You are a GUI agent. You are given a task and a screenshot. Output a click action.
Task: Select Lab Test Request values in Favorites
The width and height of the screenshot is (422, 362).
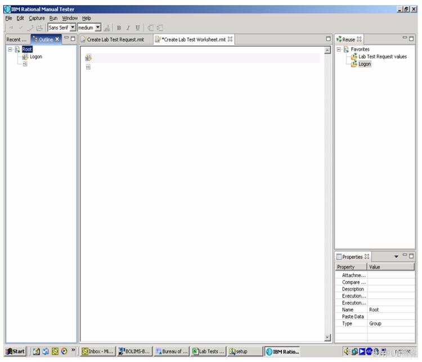coord(383,57)
